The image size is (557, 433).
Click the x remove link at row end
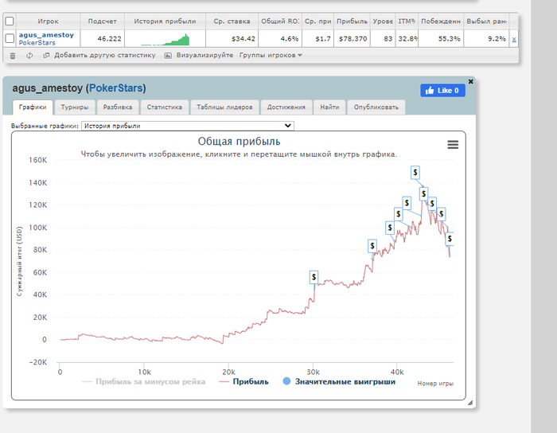coord(514,39)
